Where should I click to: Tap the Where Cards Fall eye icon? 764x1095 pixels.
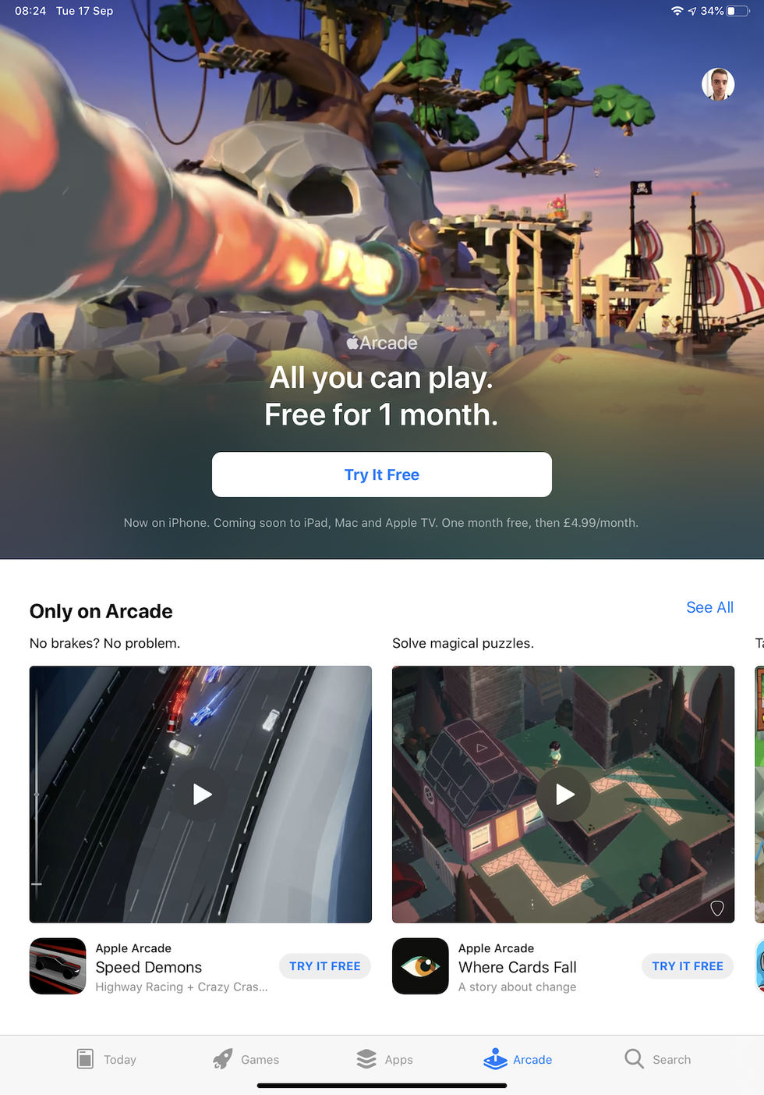click(x=420, y=966)
